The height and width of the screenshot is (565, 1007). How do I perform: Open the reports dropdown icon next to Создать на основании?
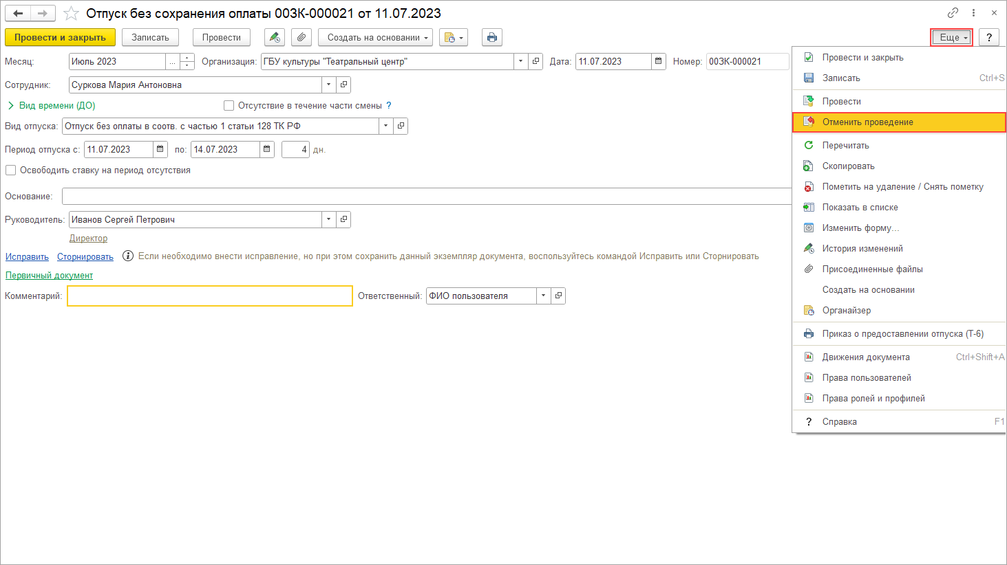click(x=454, y=37)
